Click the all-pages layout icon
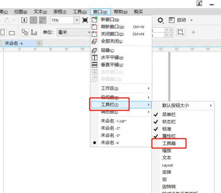Screen dimensions: 221x193 tap(25, 32)
